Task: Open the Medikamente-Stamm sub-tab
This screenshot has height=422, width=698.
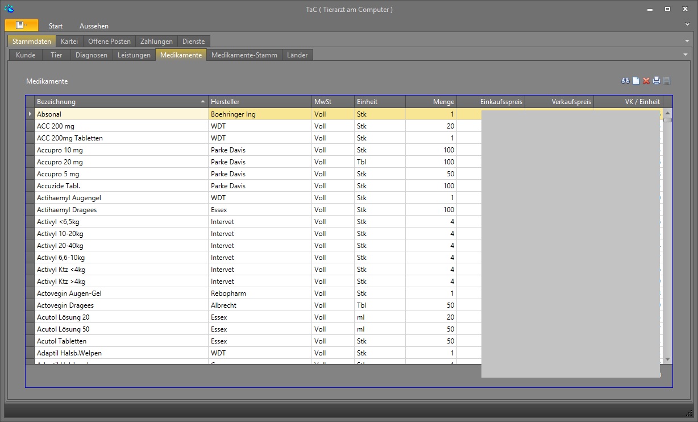Action: (244, 55)
